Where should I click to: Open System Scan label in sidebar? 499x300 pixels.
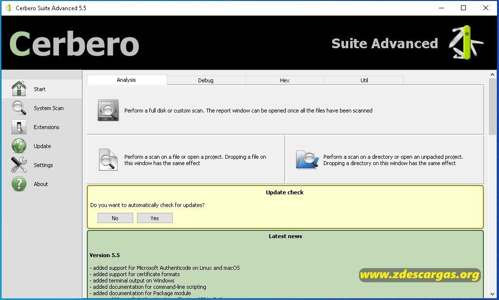[x=49, y=108]
